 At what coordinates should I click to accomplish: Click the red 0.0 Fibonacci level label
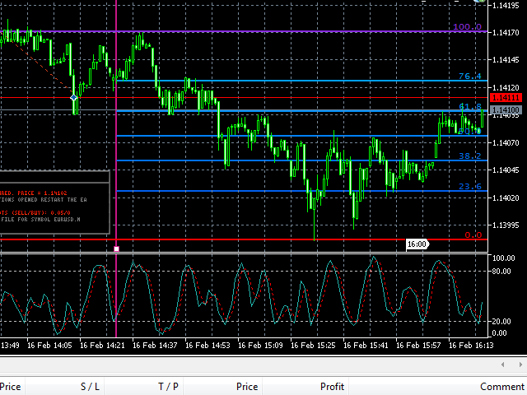(473, 235)
